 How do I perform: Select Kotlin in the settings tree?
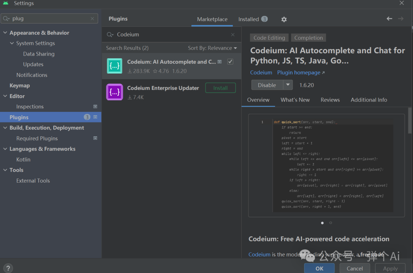23,159
